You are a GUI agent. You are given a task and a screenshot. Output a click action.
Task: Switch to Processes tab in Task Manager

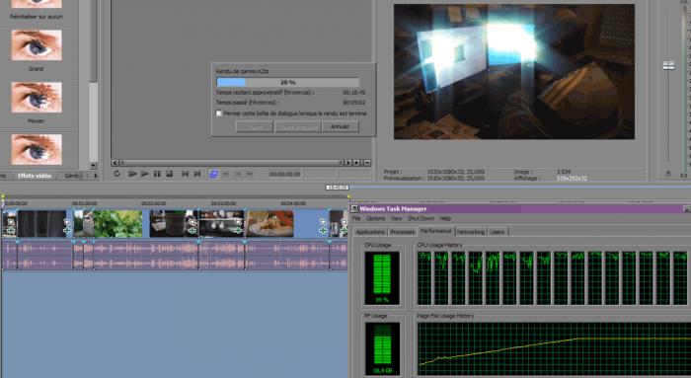point(403,232)
